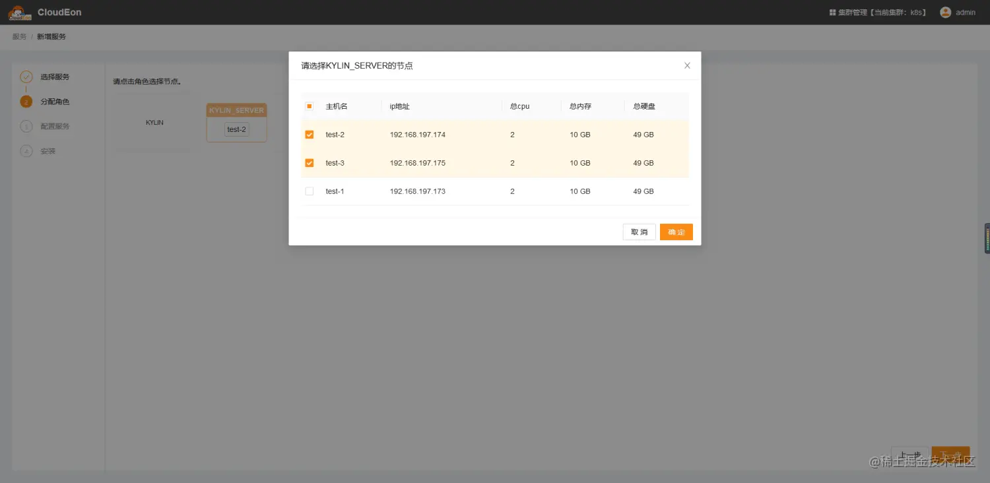Screen dimensions: 990x483
Task: Click the 总内存 column header
Action: (581, 106)
